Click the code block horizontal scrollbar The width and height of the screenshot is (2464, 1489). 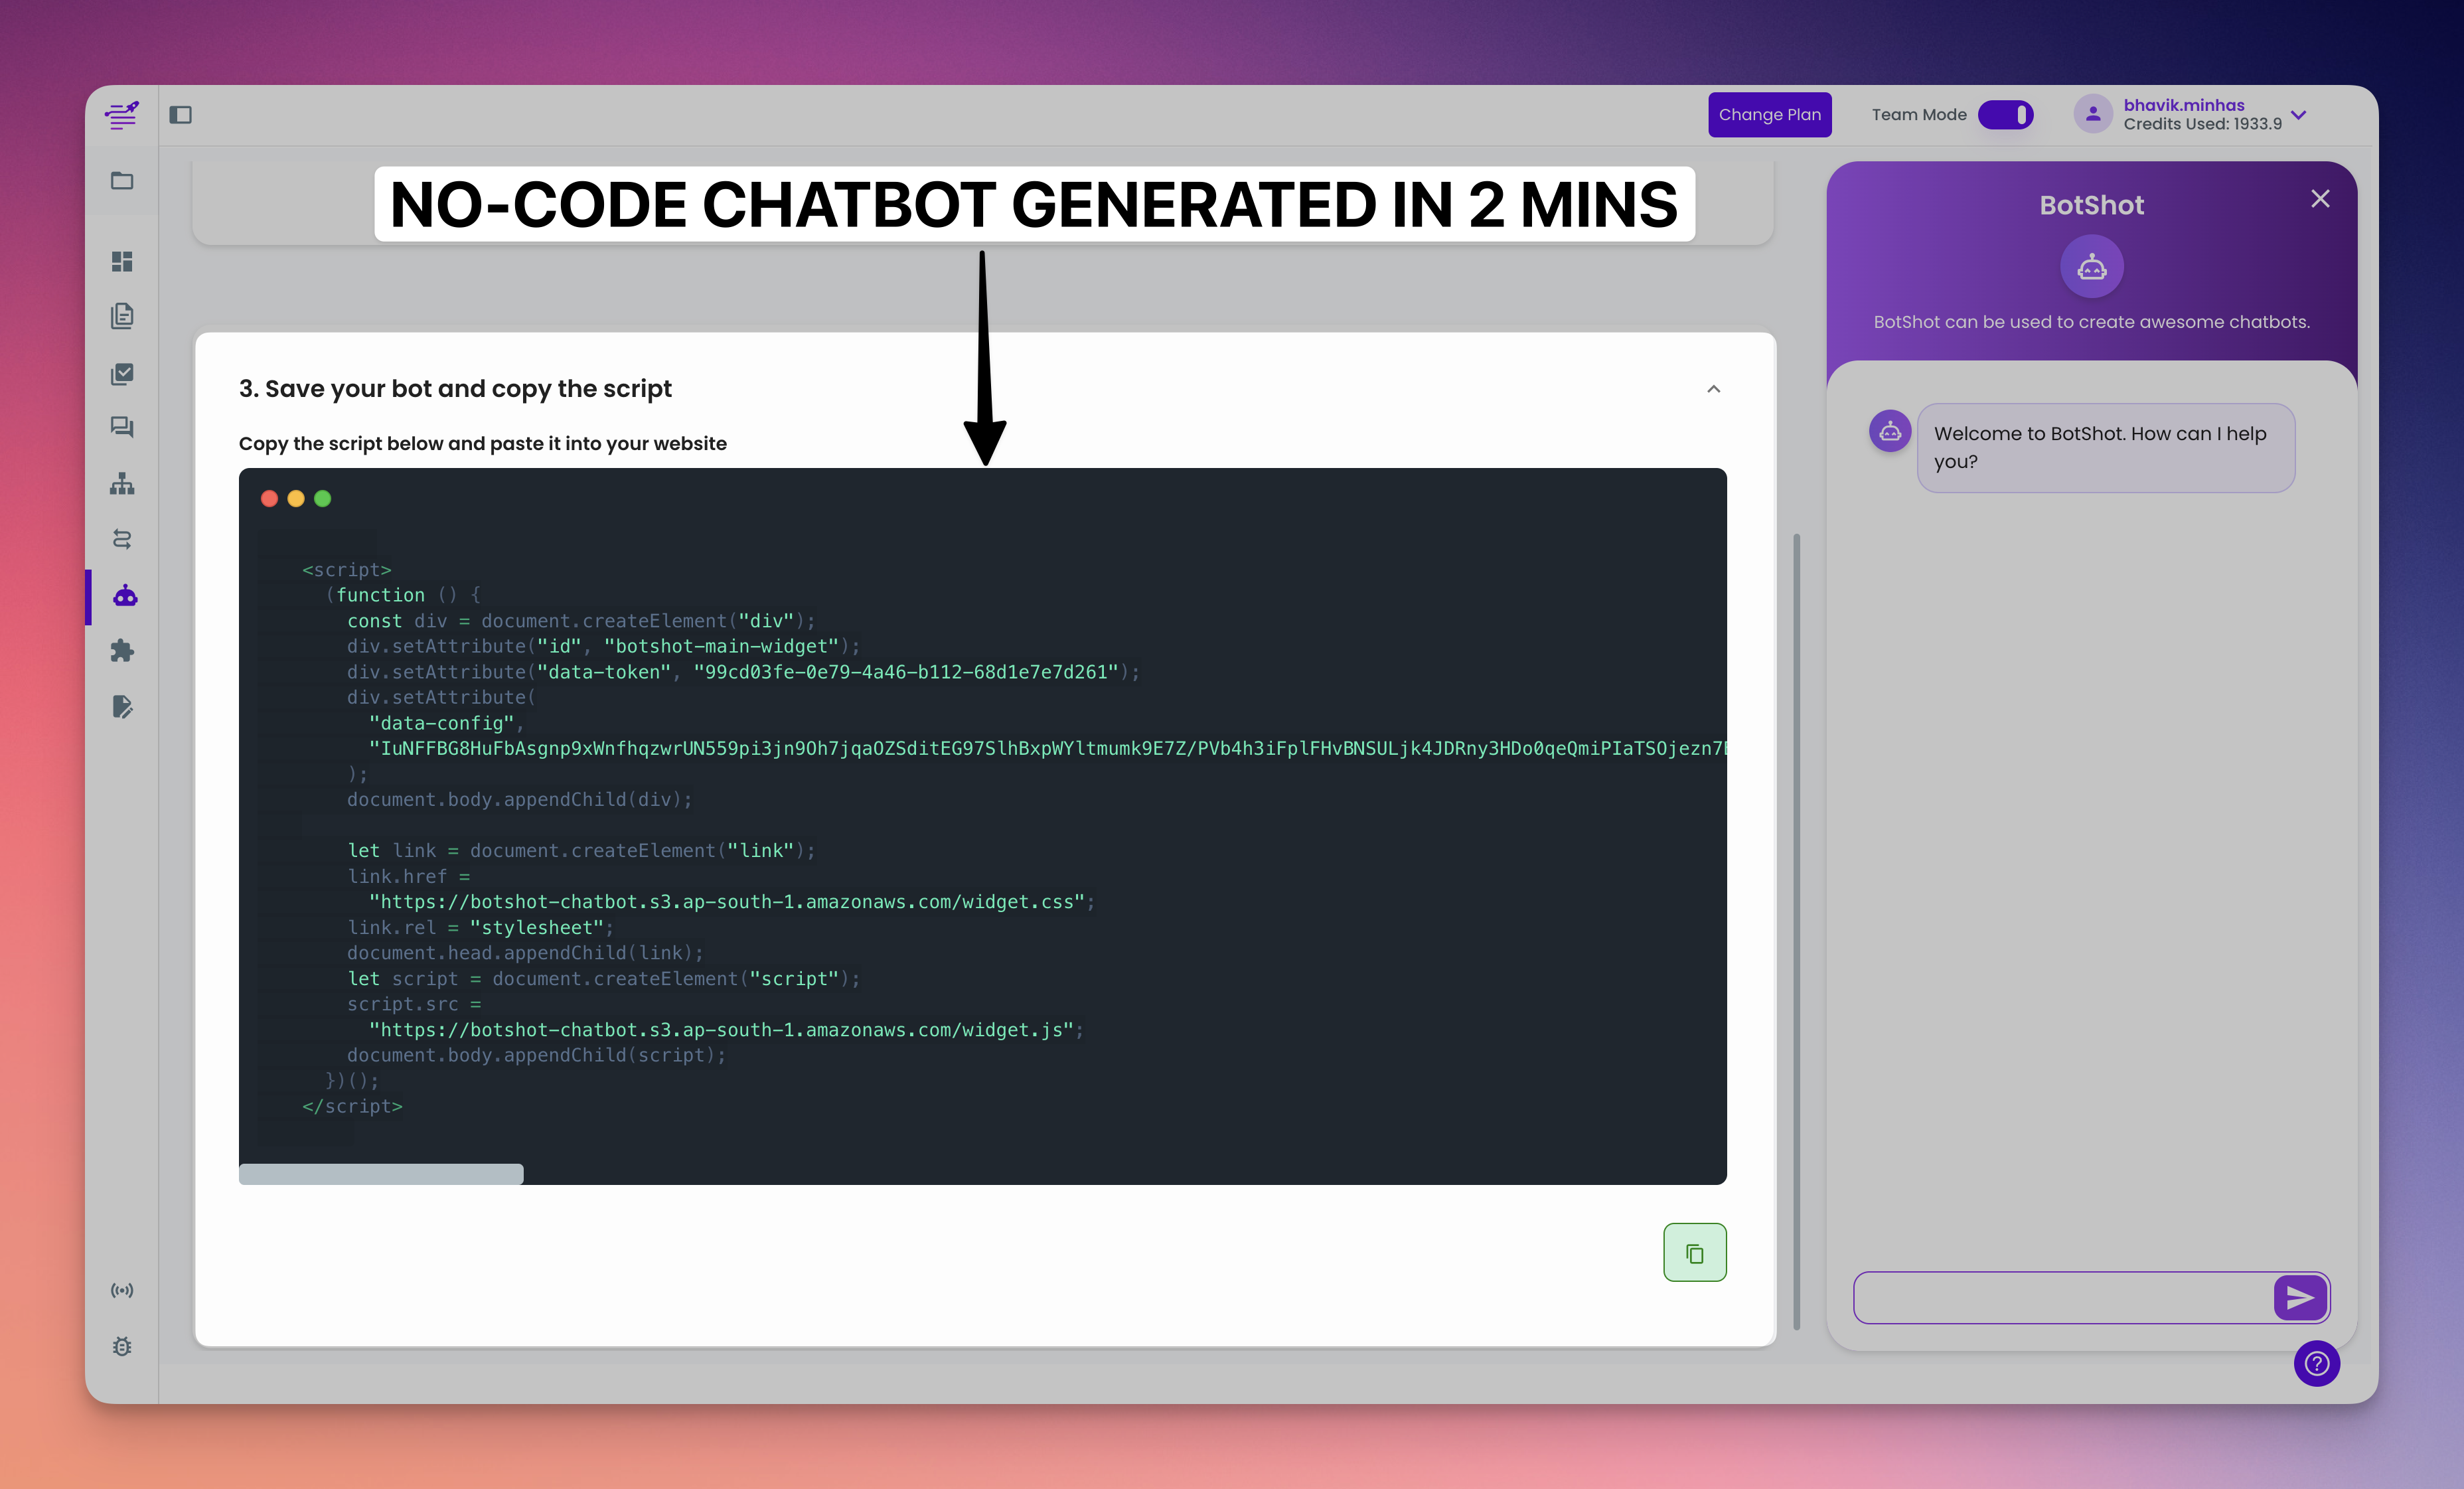tap(381, 1174)
